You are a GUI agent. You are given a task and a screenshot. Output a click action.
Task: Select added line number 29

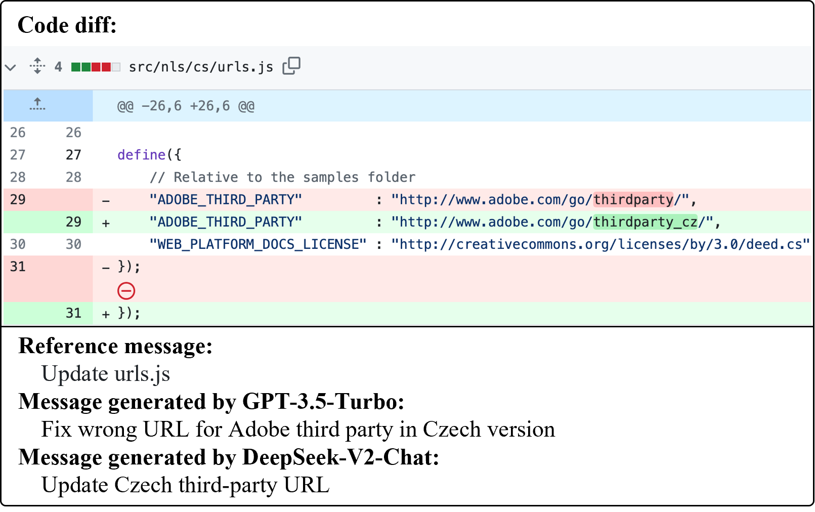(73, 222)
